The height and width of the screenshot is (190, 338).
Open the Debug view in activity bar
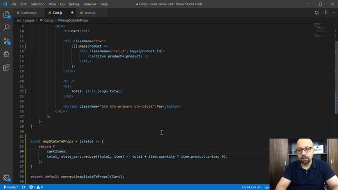pyautogui.click(x=6, y=54)
